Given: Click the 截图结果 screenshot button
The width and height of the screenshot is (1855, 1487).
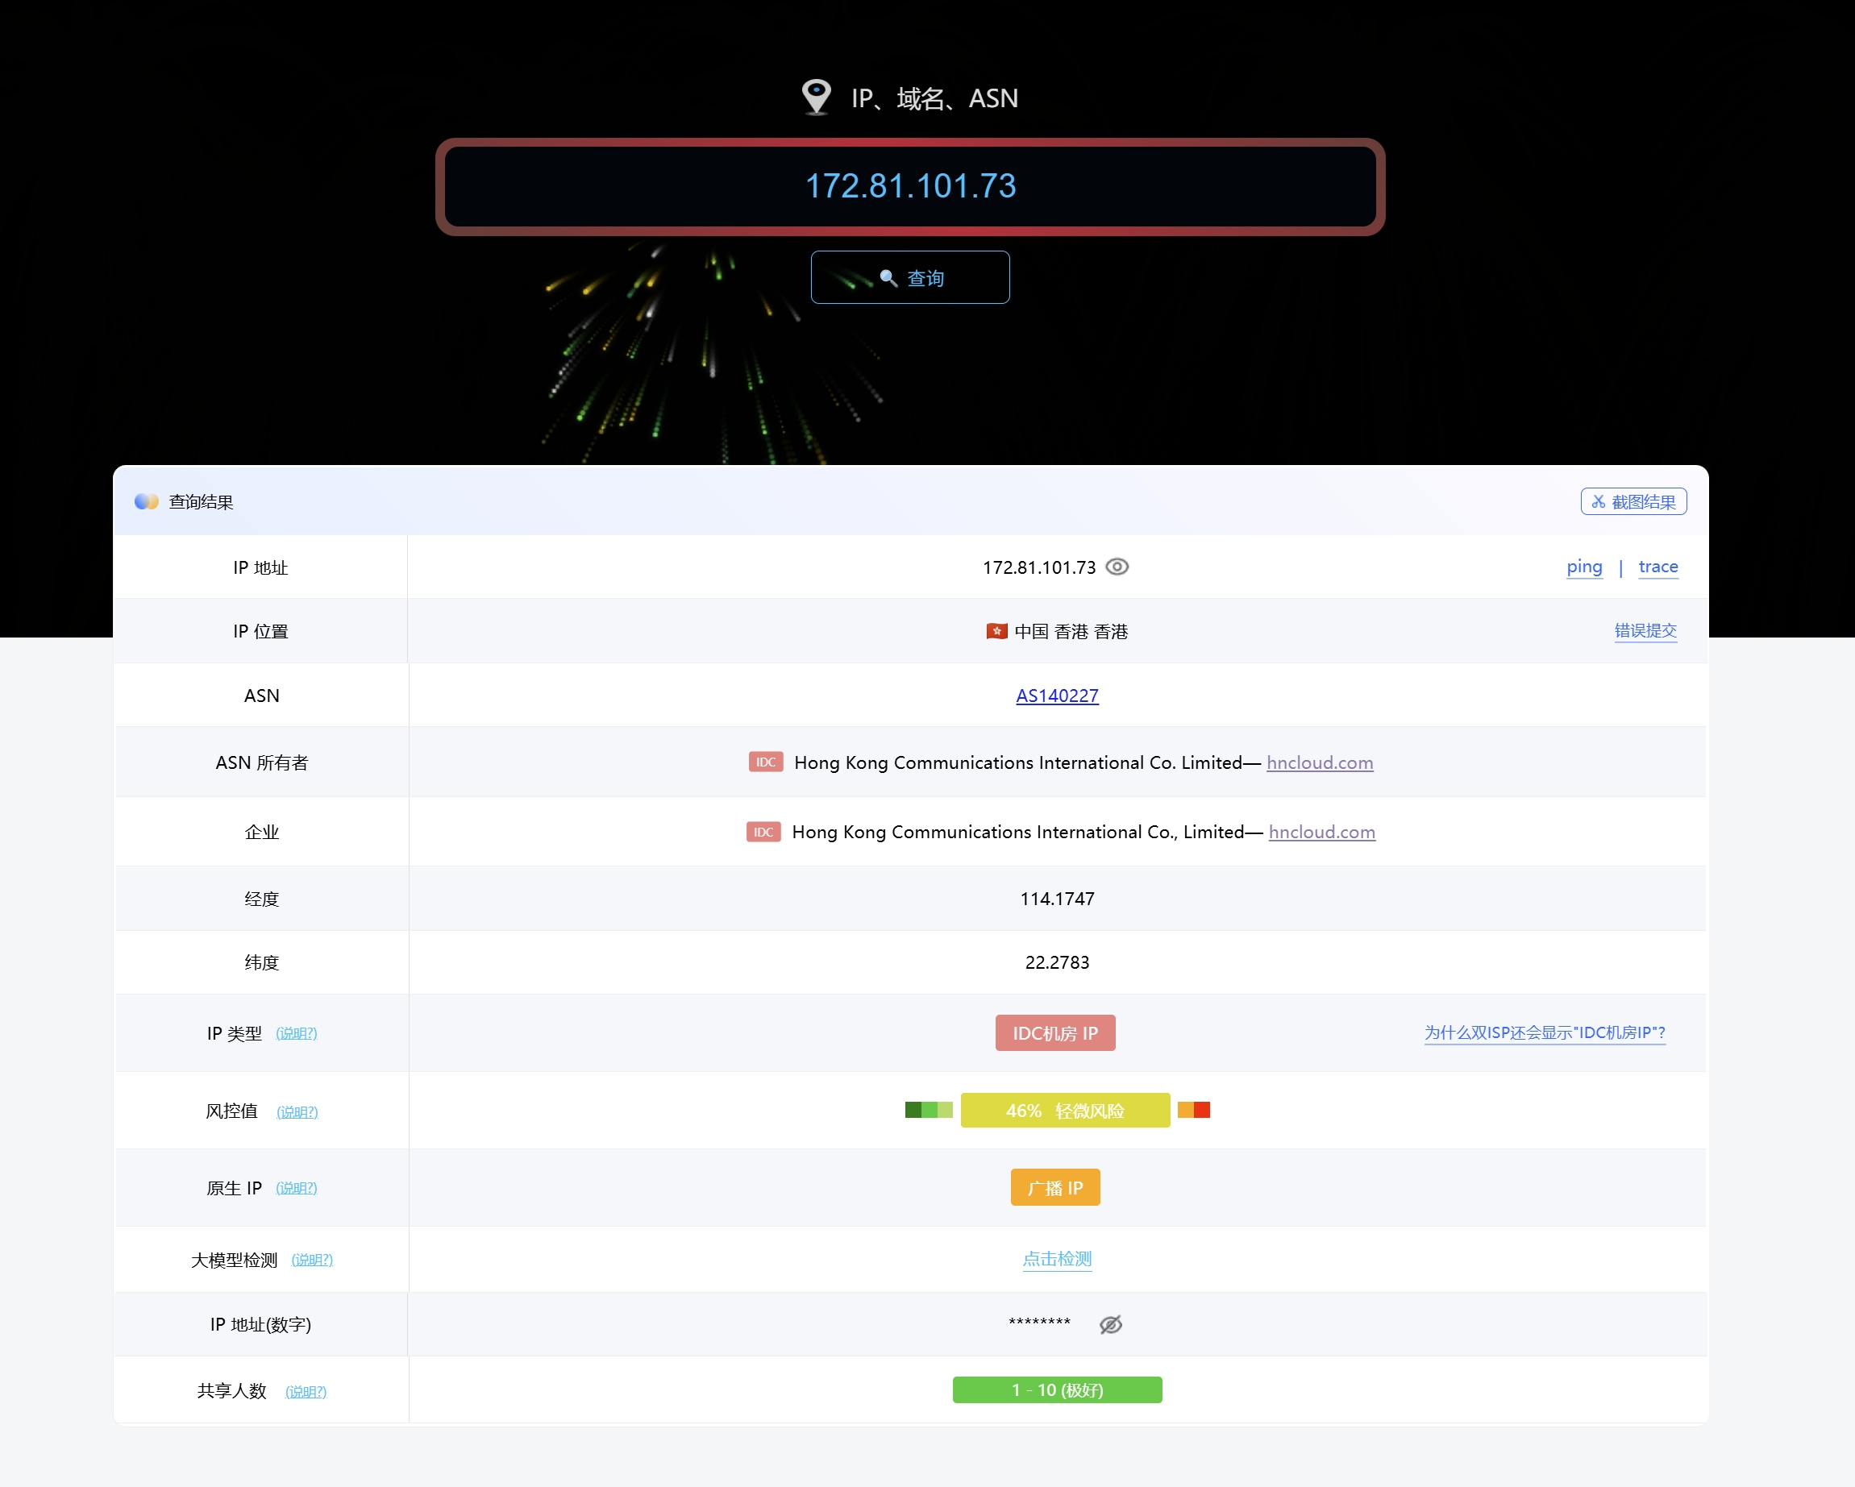Looking at the screenshot, I should (1633, 501).
